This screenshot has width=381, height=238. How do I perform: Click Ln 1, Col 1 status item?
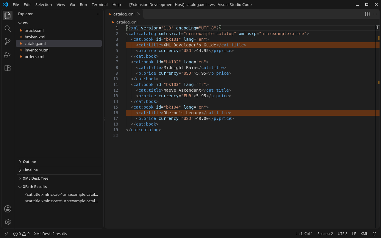point(304,234)
